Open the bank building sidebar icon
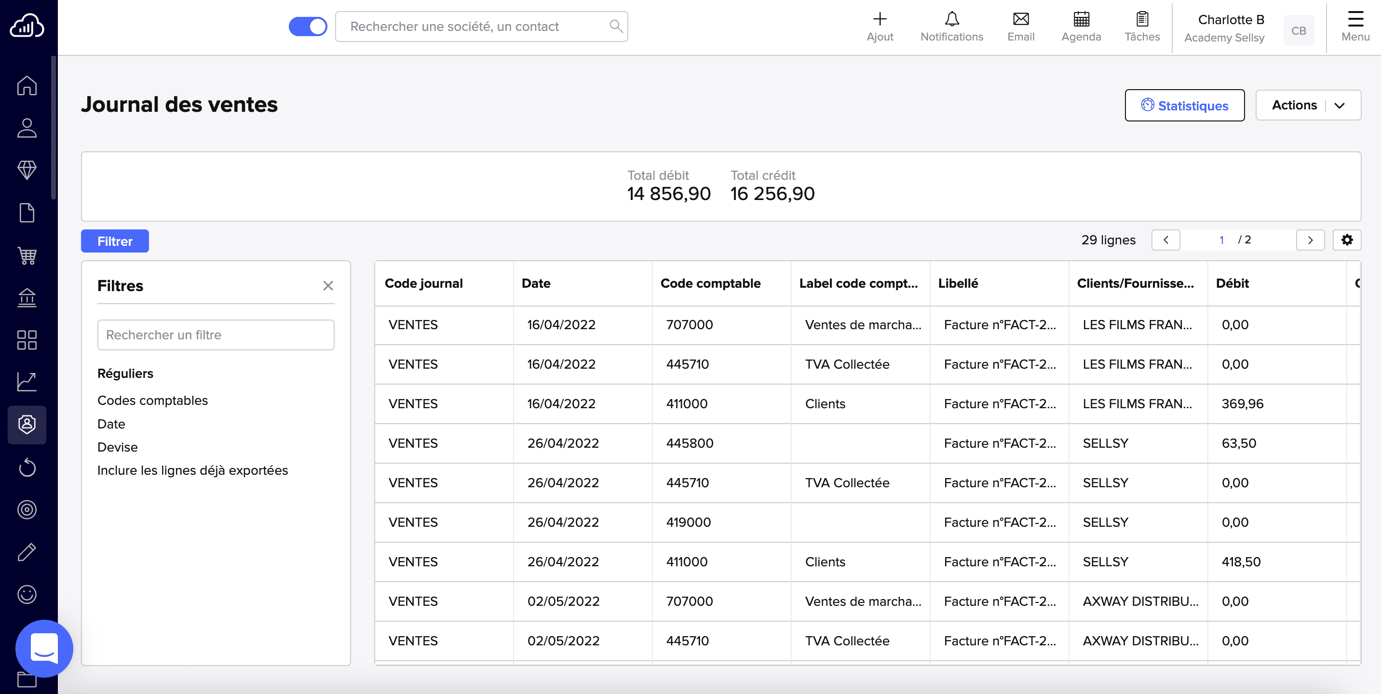The image size is (1381, 694). (x=27, y=297)
